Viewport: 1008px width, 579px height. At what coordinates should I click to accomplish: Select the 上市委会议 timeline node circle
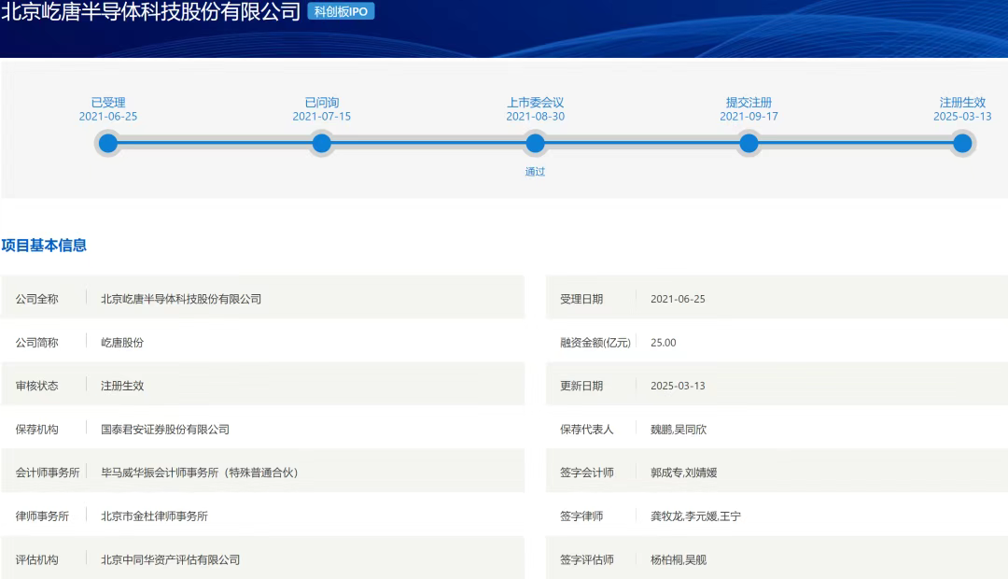pyautogui.click(x=535, y=143)
